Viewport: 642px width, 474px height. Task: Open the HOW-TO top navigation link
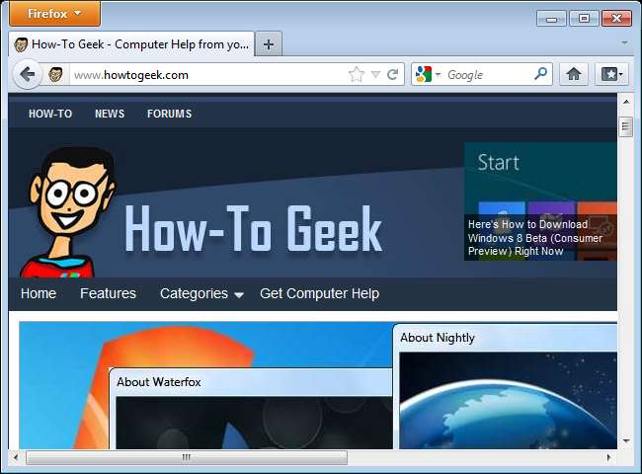click(50, 114)
